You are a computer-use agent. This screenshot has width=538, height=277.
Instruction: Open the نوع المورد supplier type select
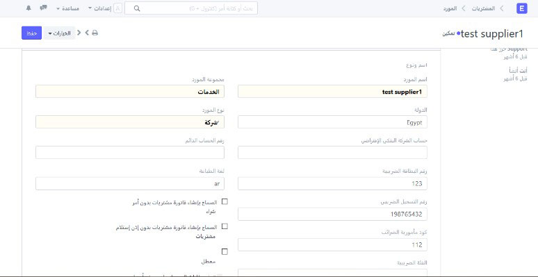click(x=130, y=122)
